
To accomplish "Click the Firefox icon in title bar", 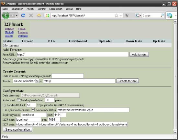I will 3,4.
